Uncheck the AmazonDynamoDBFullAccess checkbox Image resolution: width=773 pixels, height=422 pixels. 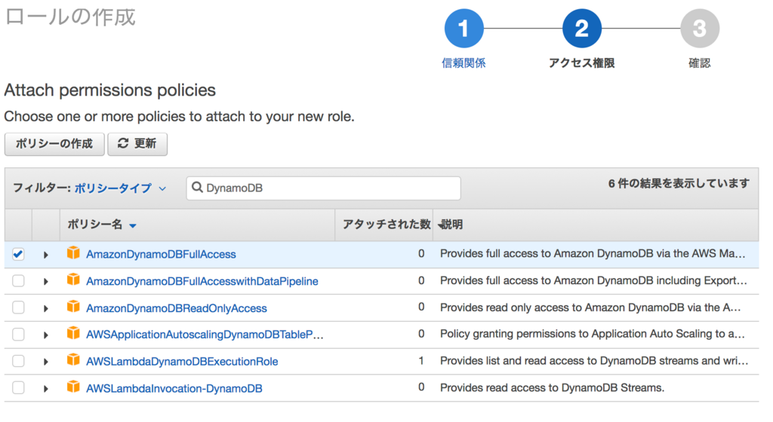tap(18, 255)
